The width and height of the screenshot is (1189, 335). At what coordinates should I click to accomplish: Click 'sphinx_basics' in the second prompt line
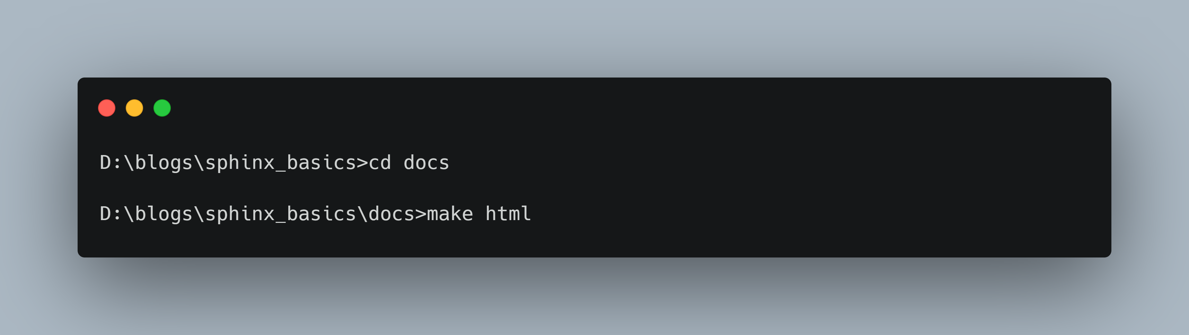[x=280, y=214]
